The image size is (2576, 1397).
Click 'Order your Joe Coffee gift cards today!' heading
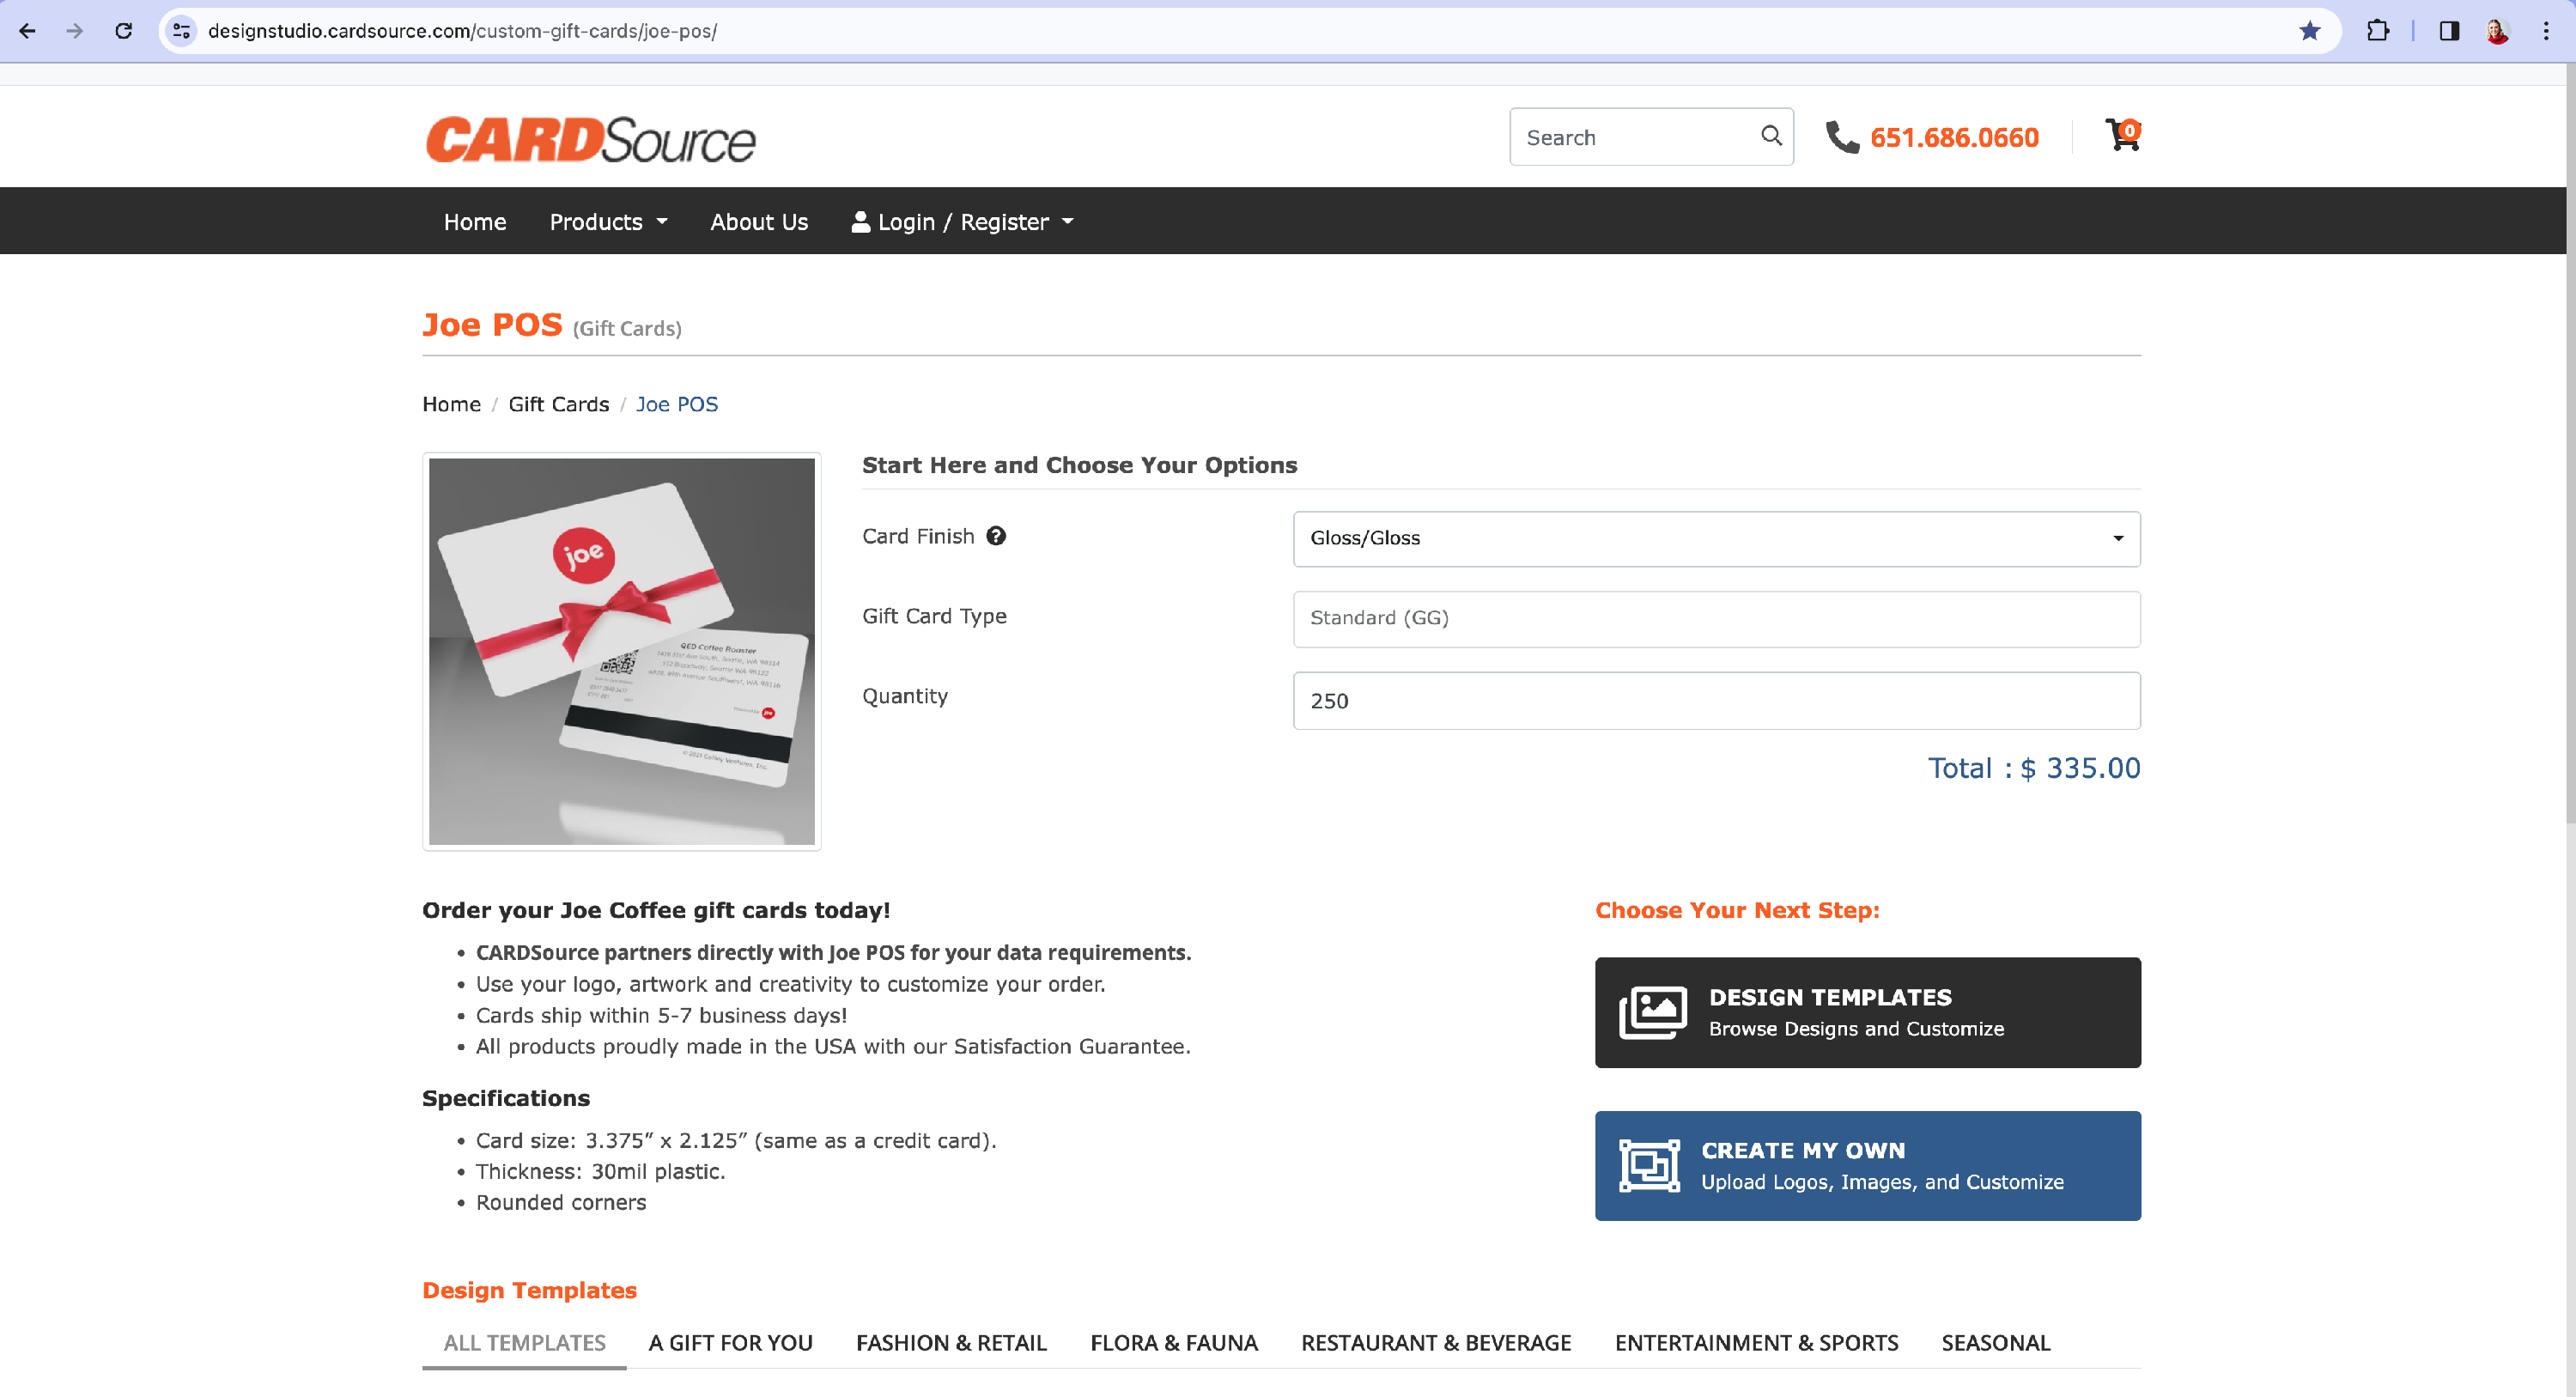(x=656, y=909)
